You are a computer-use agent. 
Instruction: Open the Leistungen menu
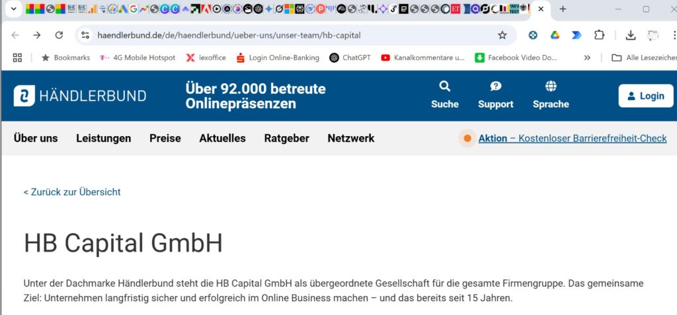click(x=104, y=138)
